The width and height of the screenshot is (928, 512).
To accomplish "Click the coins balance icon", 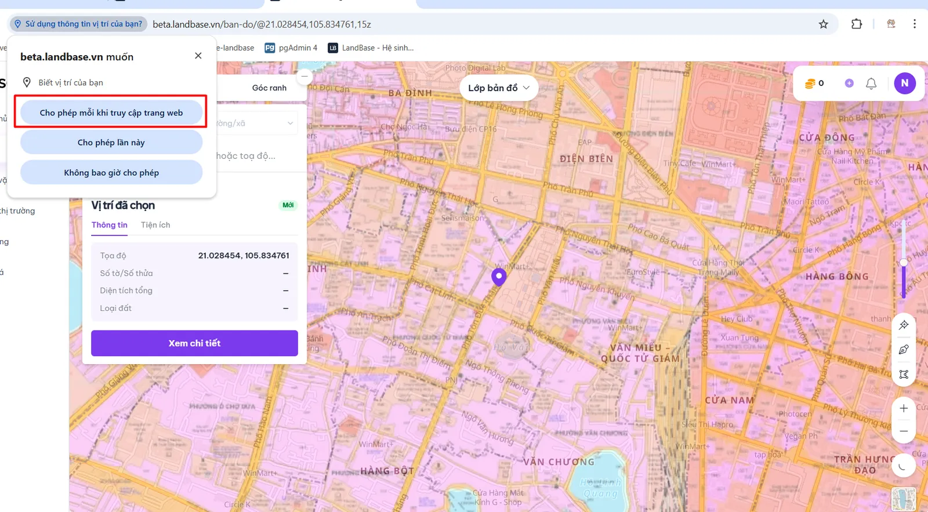I will coord(810,83).
